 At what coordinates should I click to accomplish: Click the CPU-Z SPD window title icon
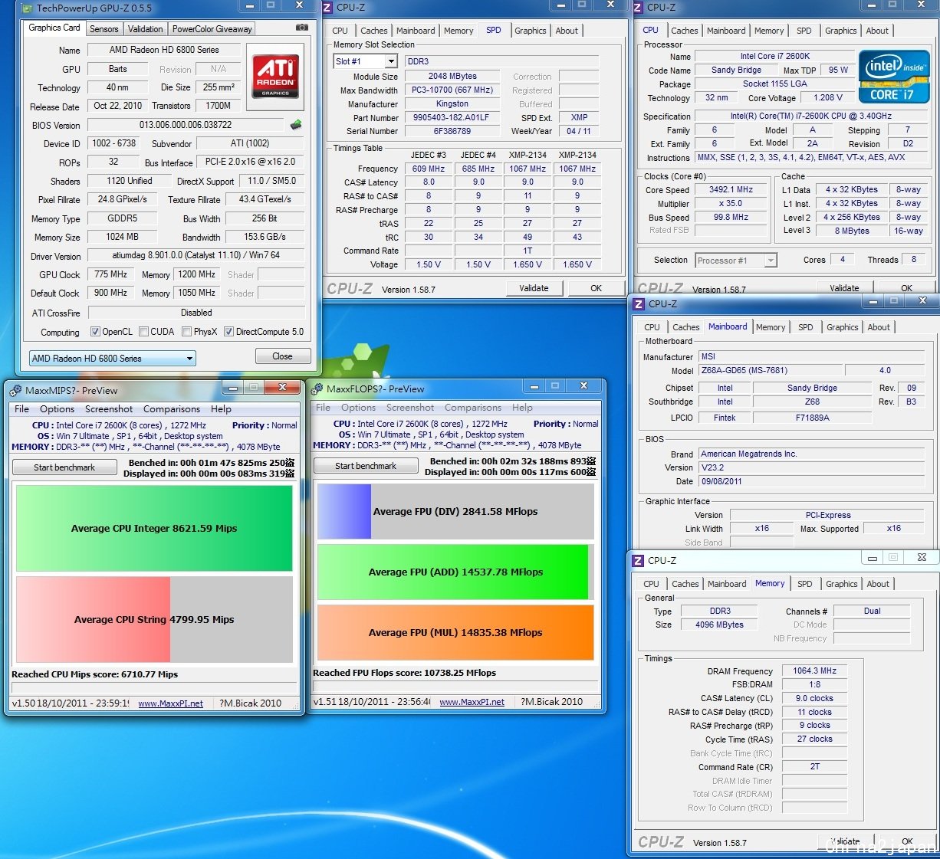(327, 8)
